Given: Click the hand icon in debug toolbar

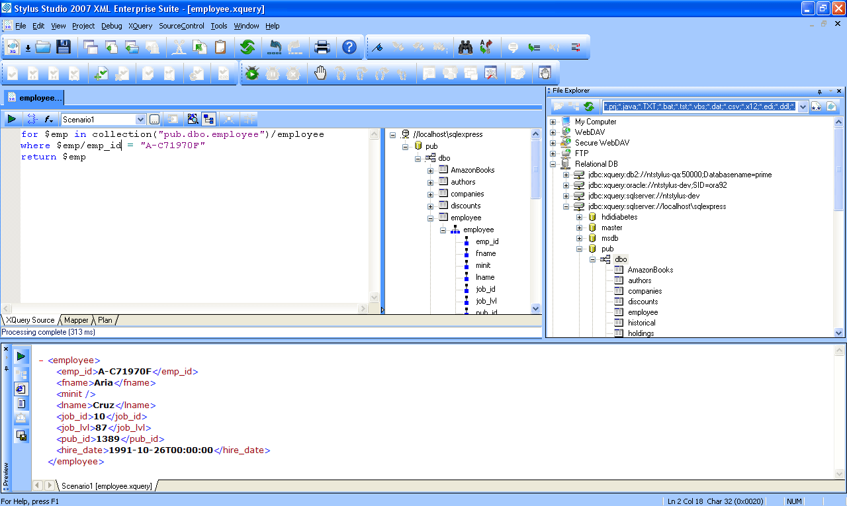Looking at the screenshot, I should [x=320, y=73].
